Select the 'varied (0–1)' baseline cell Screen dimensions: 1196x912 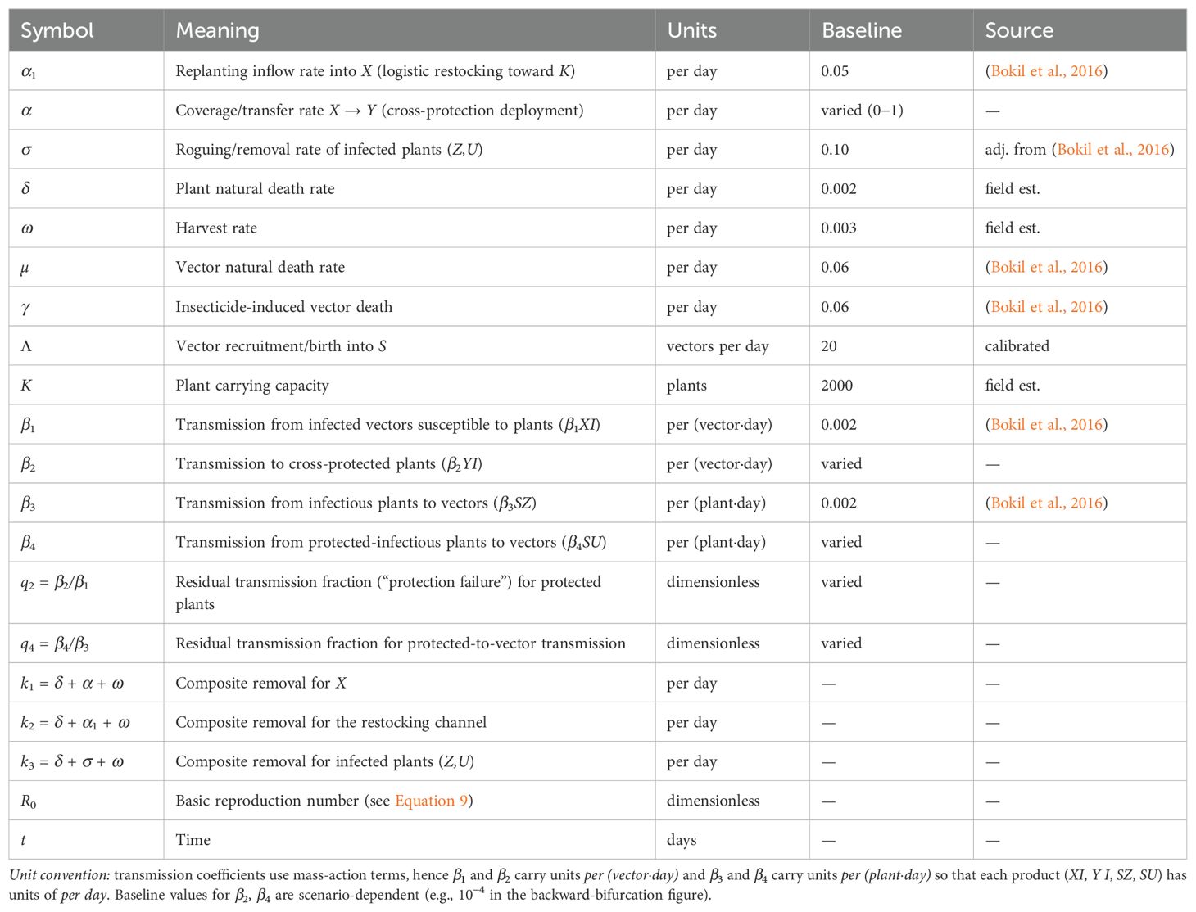(x=862, y=111)
